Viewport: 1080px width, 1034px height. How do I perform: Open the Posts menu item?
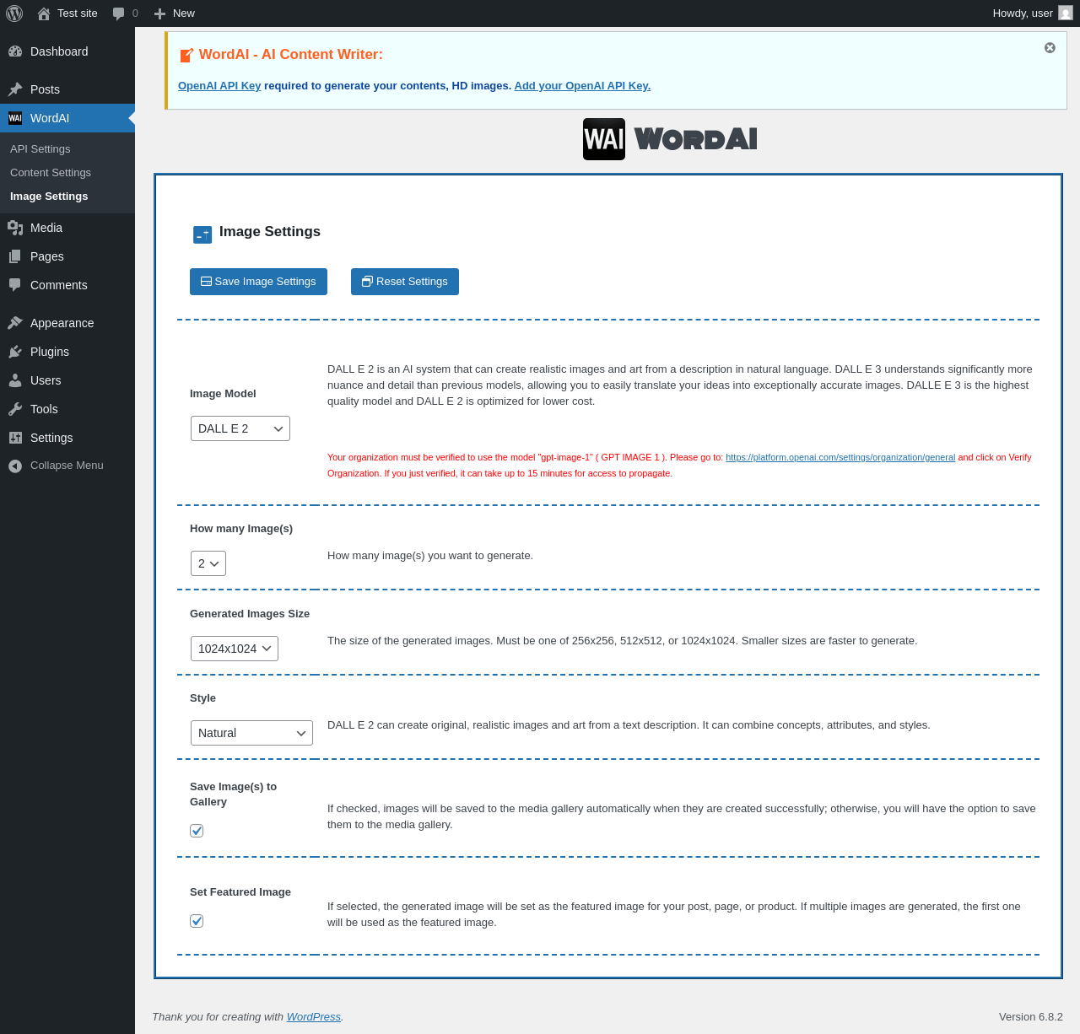click(x=67, y=89)
